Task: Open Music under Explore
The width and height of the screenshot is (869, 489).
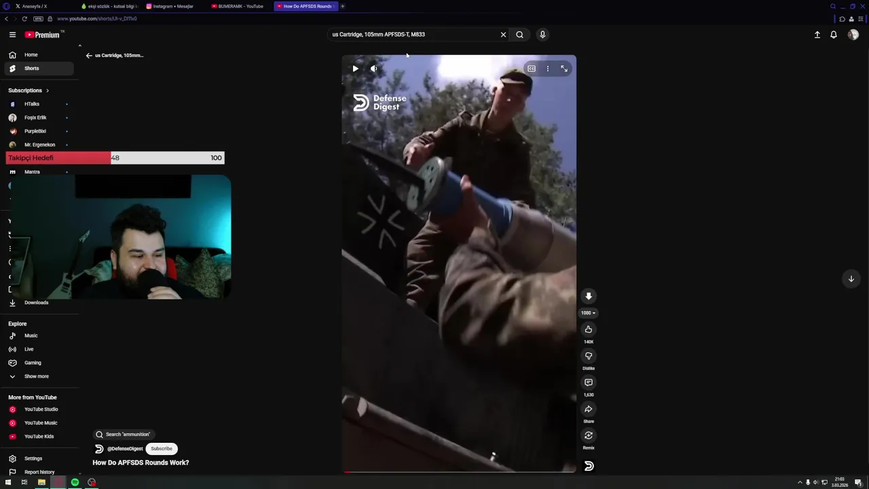Action: [39, 336]
